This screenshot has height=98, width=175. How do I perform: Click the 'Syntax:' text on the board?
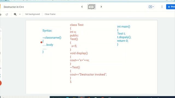[47, 30]
